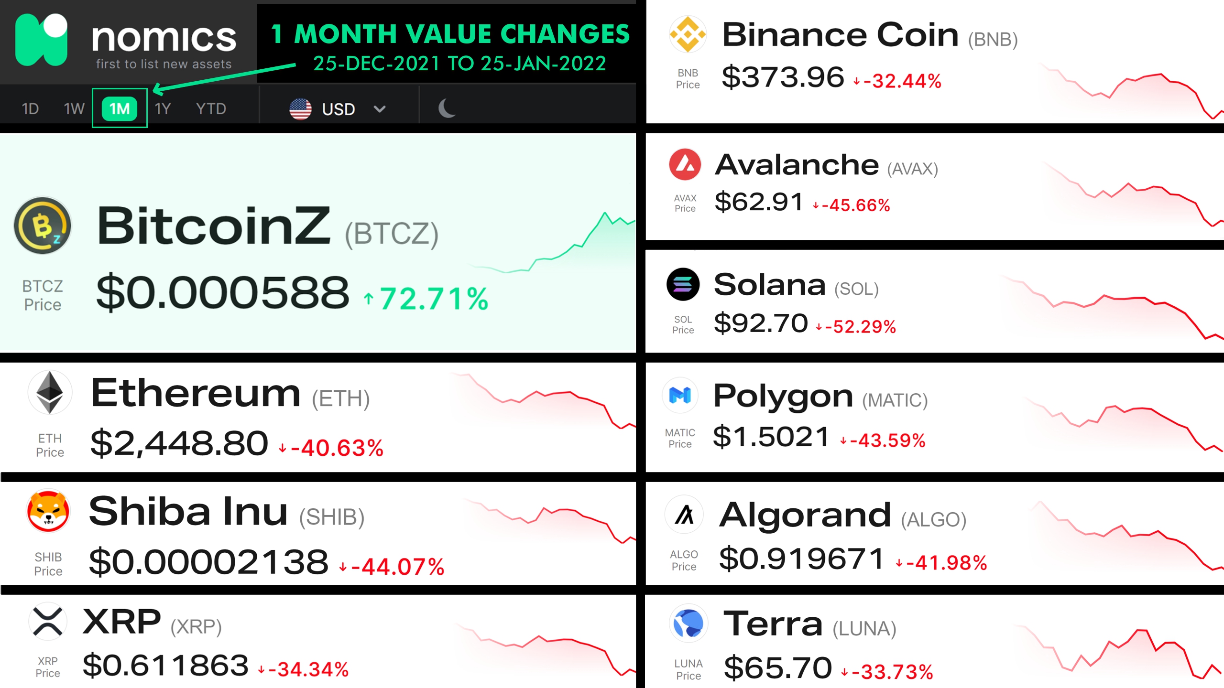Viewport: 1224px width, 688px height.
Task: Switch to the 1D time range
Action: tap(30, 109)
